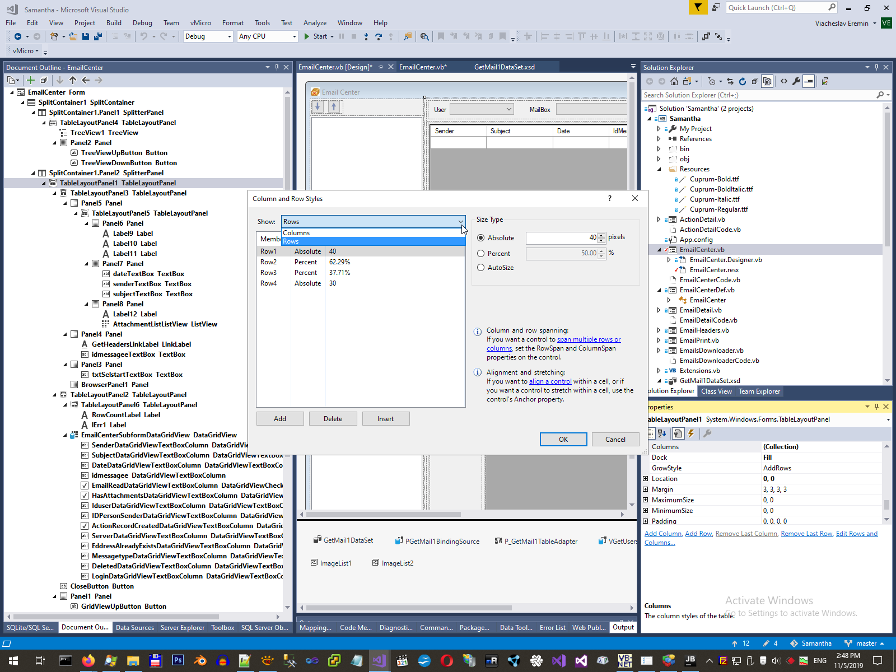Show Events lightning icon in Properties panel

691,433
